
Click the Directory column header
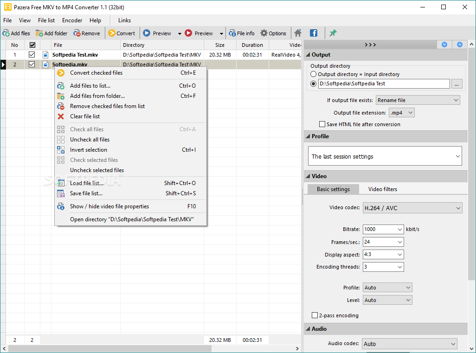click(162, 45)
